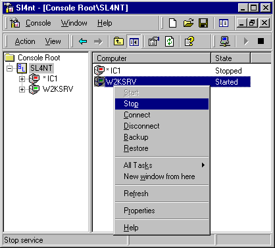Screen dimensions: 275x248
Task: Restore the inner MMC child window
Action: (252, 23)
